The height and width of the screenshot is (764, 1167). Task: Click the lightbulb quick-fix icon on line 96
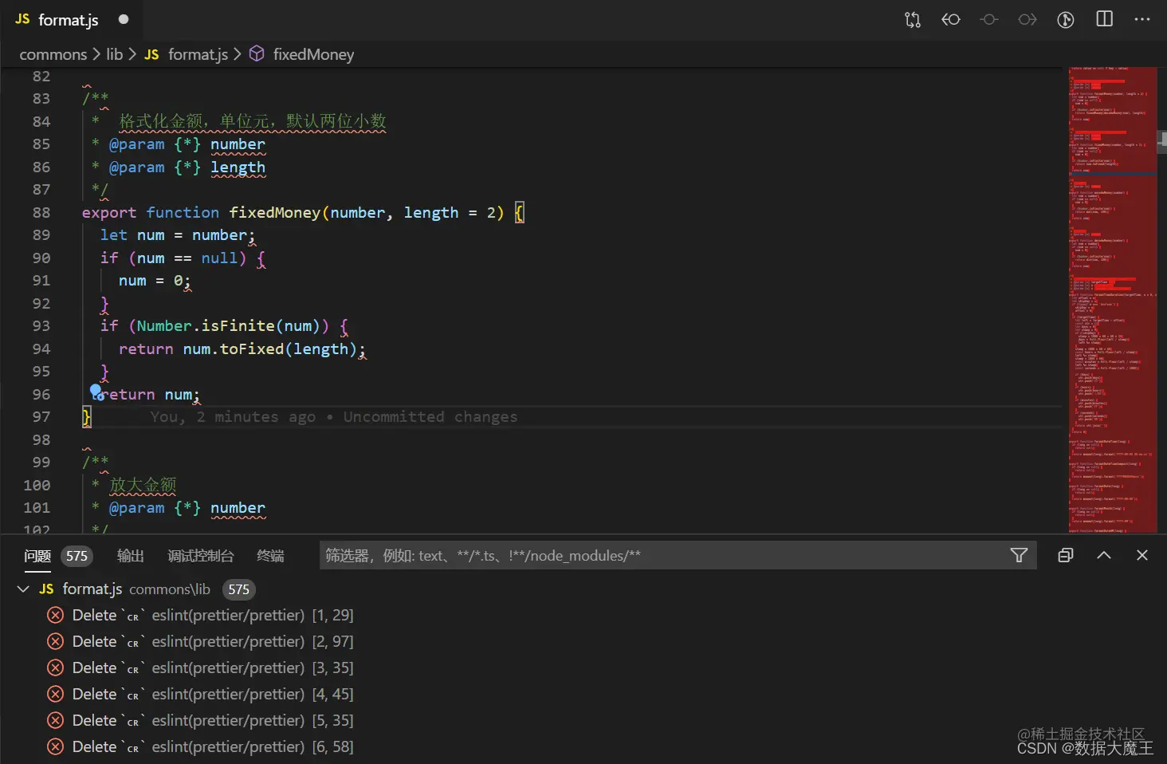point(96,392)
